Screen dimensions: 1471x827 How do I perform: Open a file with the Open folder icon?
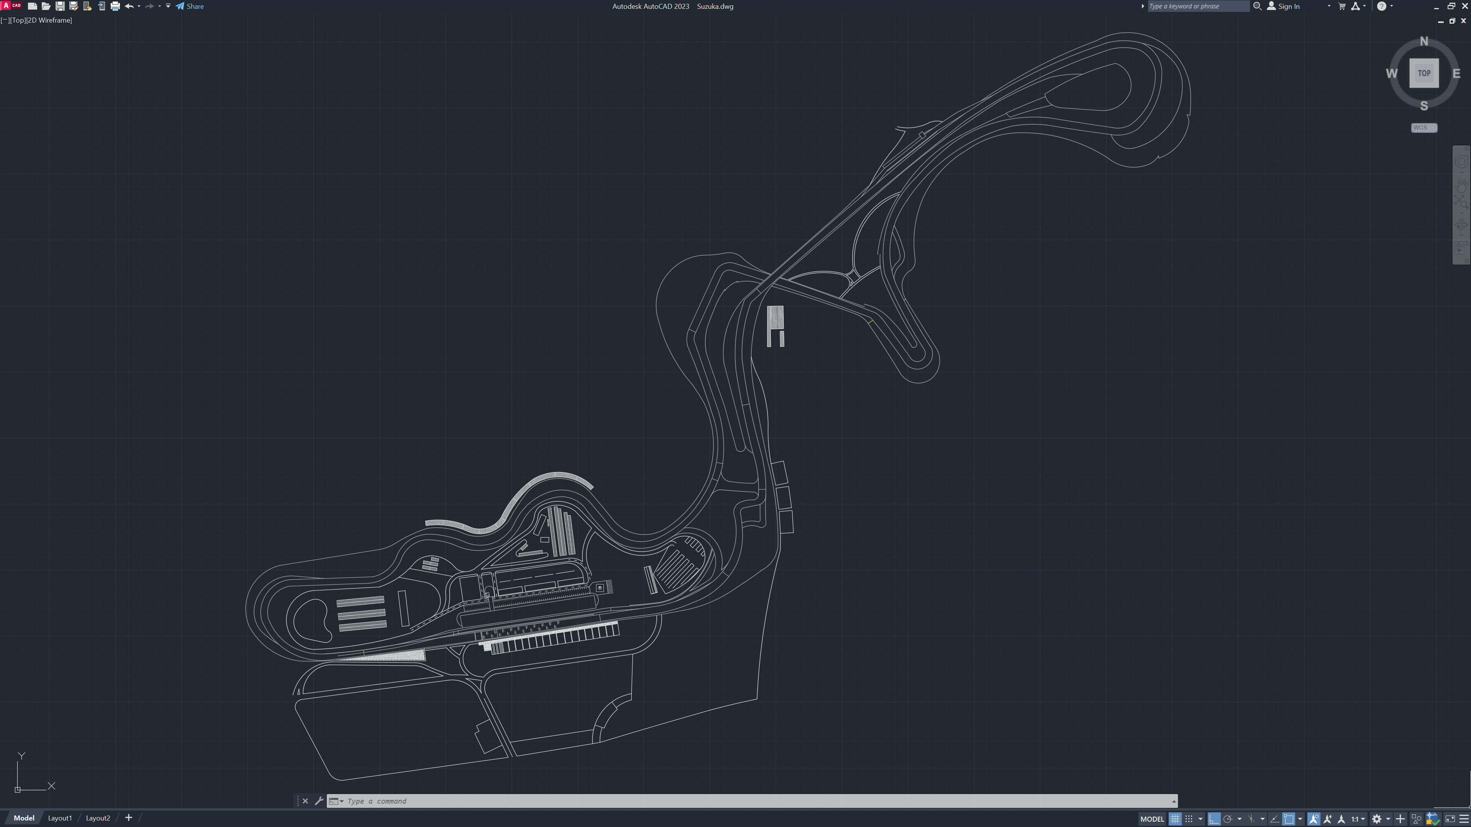click(46, 6)
